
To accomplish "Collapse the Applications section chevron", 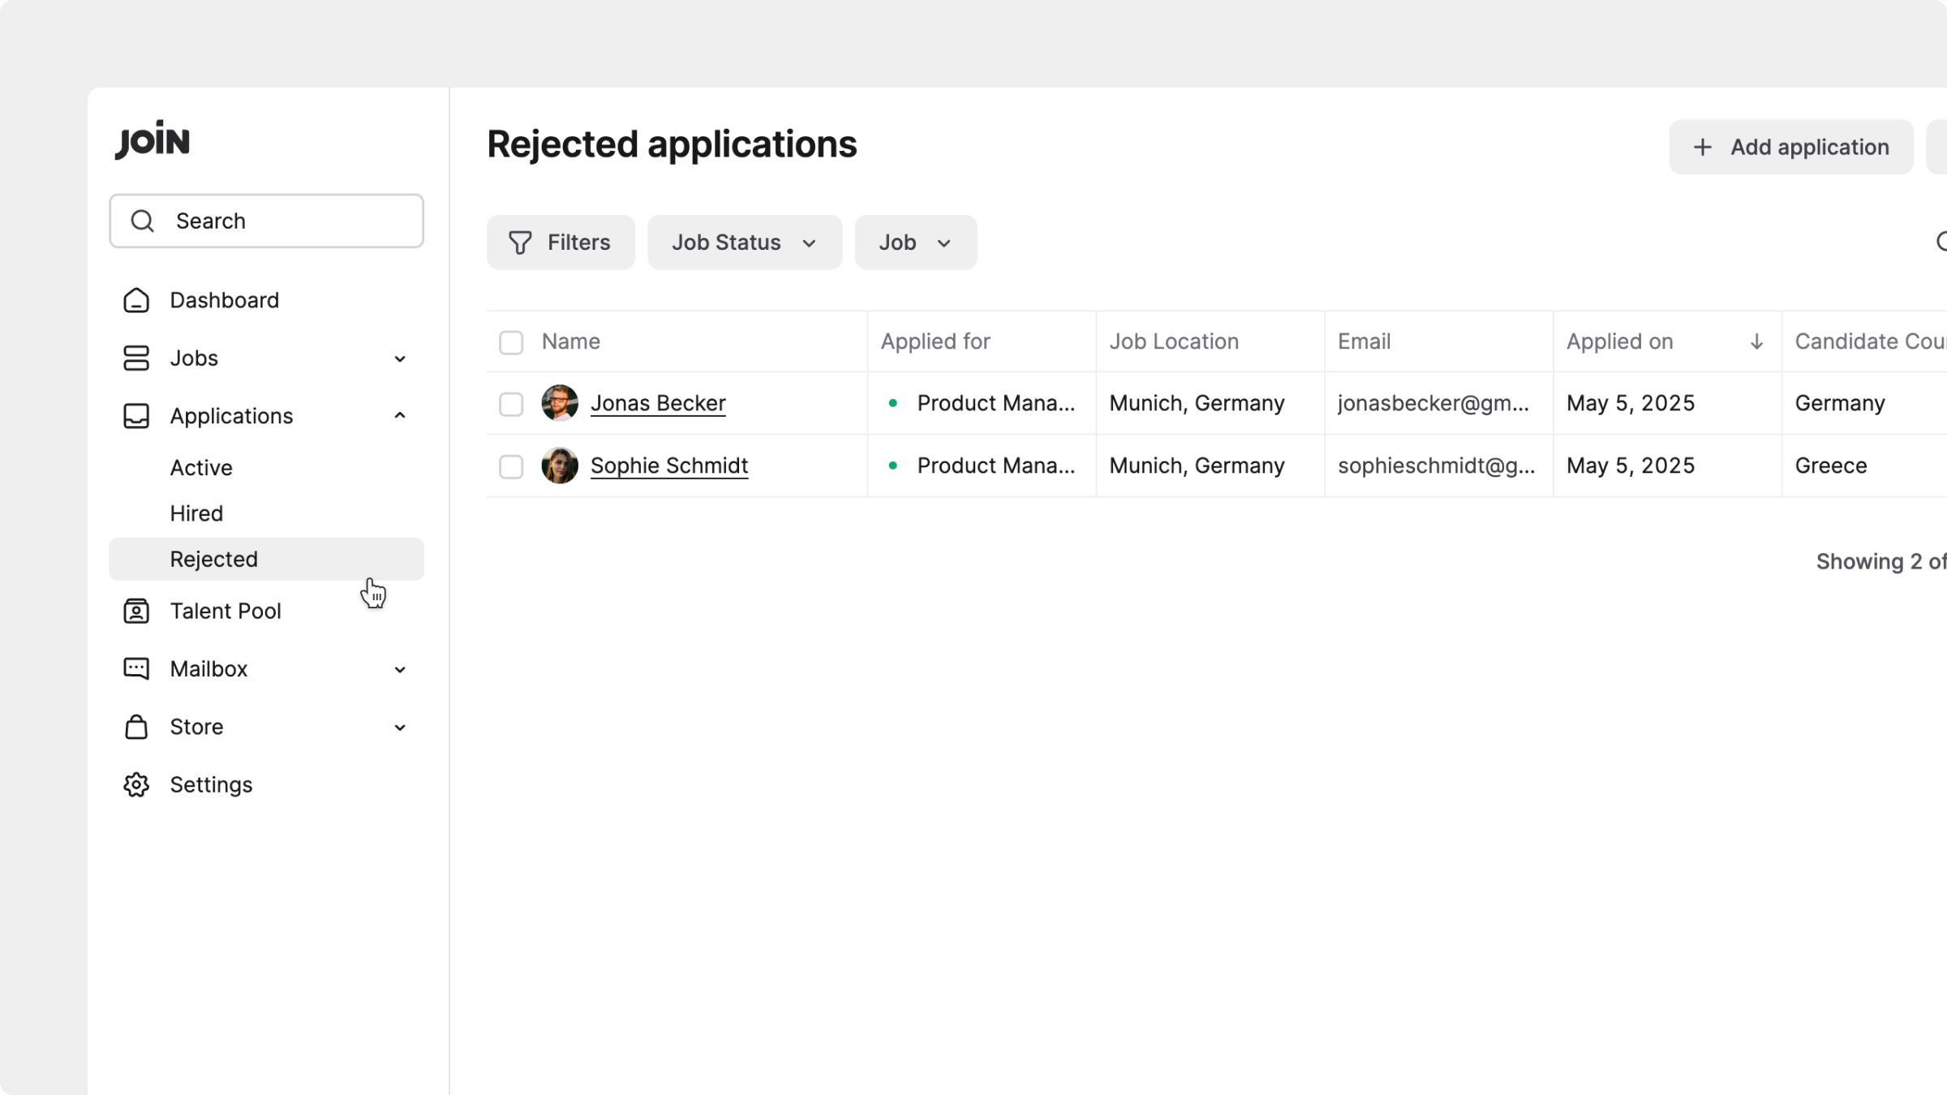I will [400, 416].
